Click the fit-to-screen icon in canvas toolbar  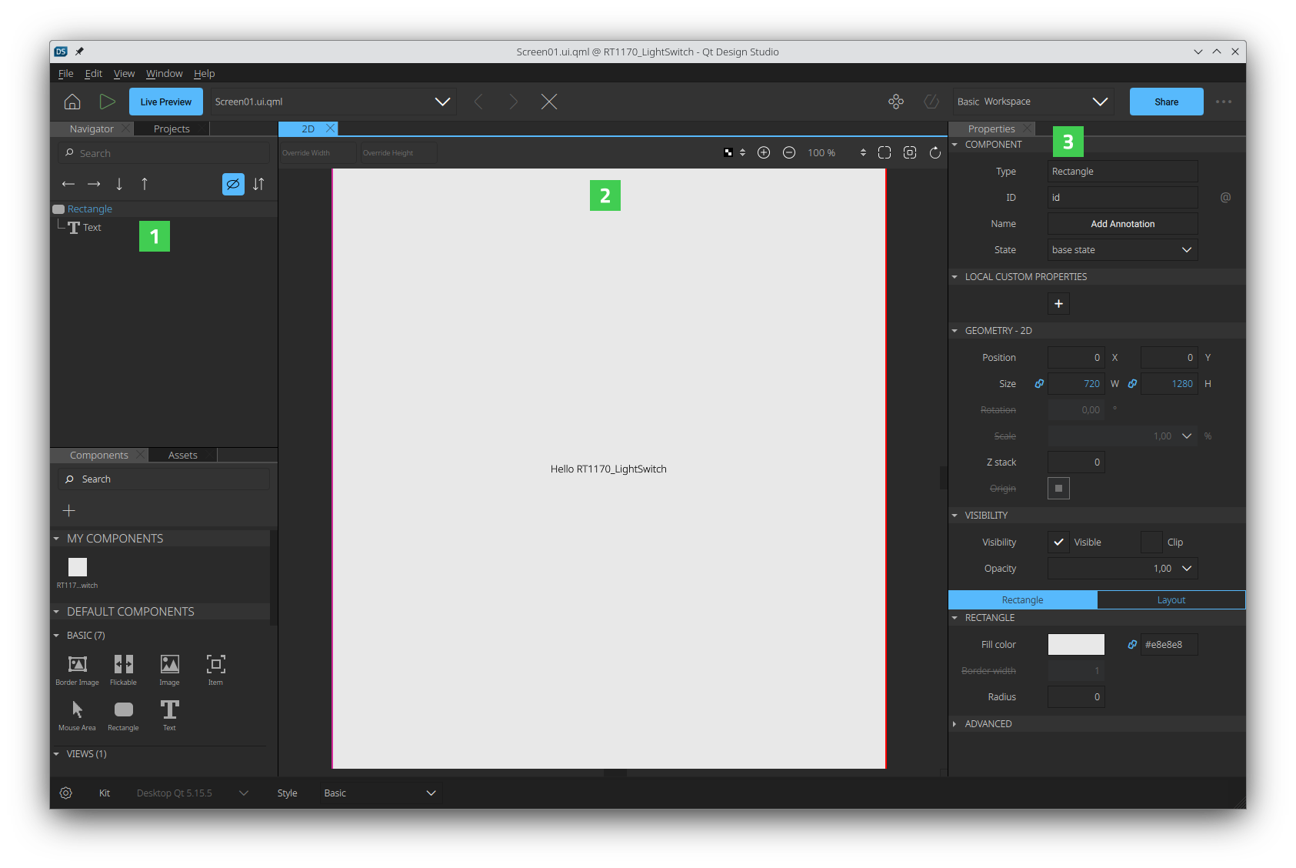coord(885,152)
